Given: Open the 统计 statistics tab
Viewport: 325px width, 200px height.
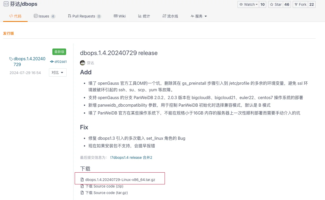Looking at the screenshot, I should [144, 16].
